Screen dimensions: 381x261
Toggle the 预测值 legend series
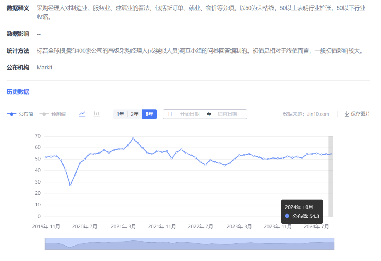click(x=53, y=114)
